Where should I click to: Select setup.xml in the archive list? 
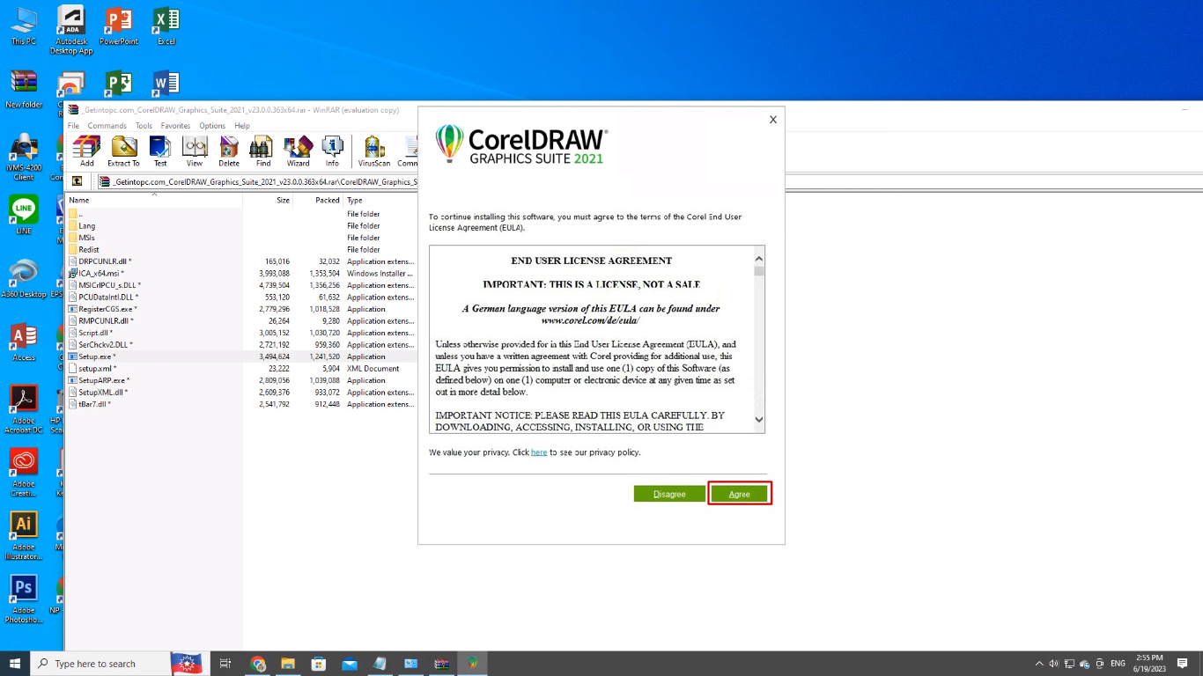pyautogui.click(x=96, y=369)
